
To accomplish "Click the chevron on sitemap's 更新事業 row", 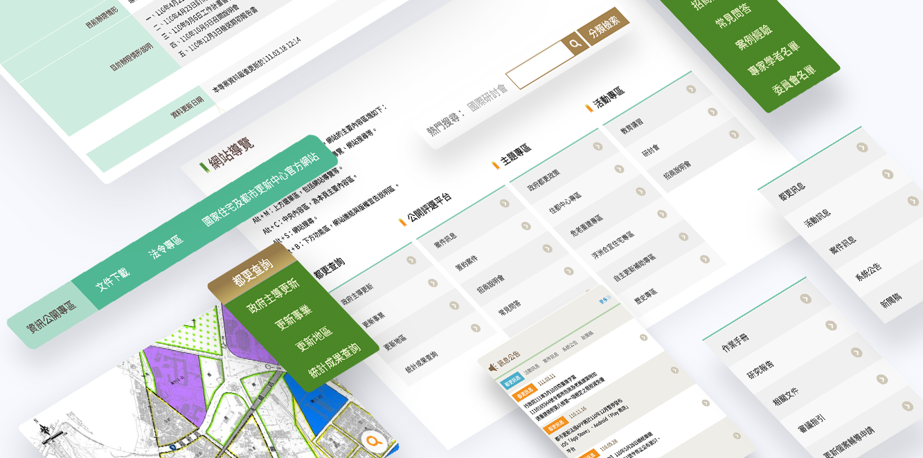I will point(433,283).
